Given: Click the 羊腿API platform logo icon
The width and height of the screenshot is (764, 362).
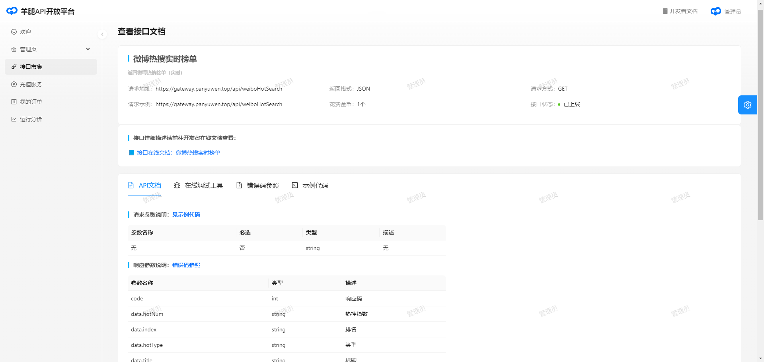Looking at the screenshot, I should coord(12,11).
